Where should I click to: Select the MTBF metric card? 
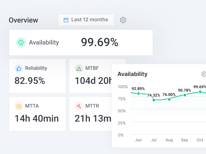click(x=90, y=76)
